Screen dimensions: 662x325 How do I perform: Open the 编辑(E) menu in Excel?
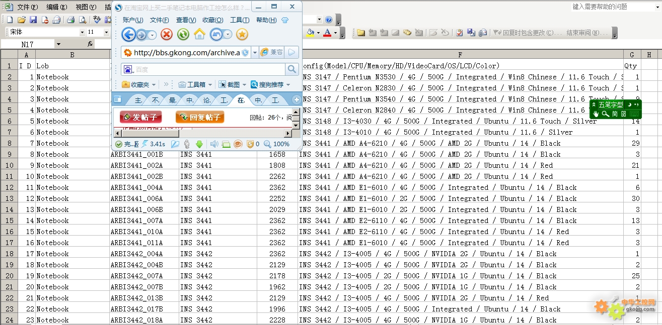pos(56,7)
